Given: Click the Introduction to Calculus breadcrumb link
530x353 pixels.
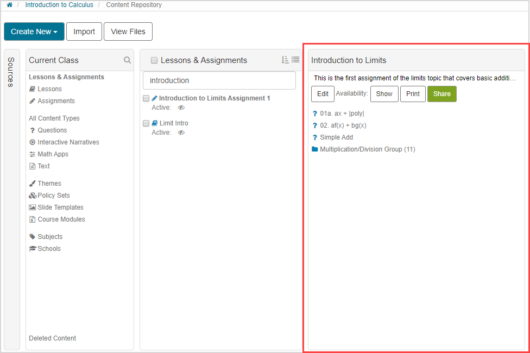Looking at the screenshot, I should (x=59, y=5).
